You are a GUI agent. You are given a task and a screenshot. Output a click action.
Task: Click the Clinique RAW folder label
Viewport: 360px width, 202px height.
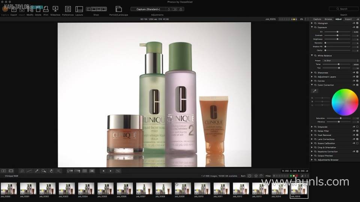[x=12, y=176]
